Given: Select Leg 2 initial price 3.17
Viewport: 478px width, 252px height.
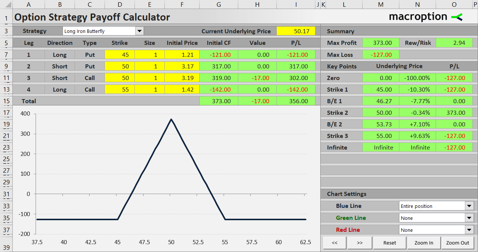Looking at the screenshot, I should tap(182, 66).
